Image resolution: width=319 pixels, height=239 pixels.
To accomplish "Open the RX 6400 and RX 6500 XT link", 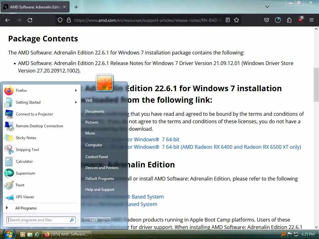I will (x=215, y=147).
